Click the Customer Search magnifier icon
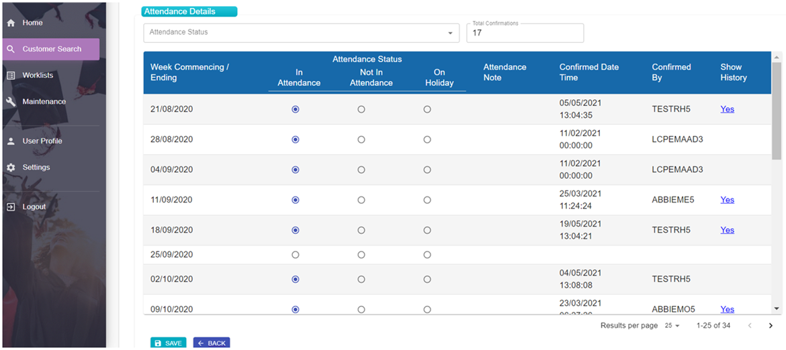 click(11, 49)
